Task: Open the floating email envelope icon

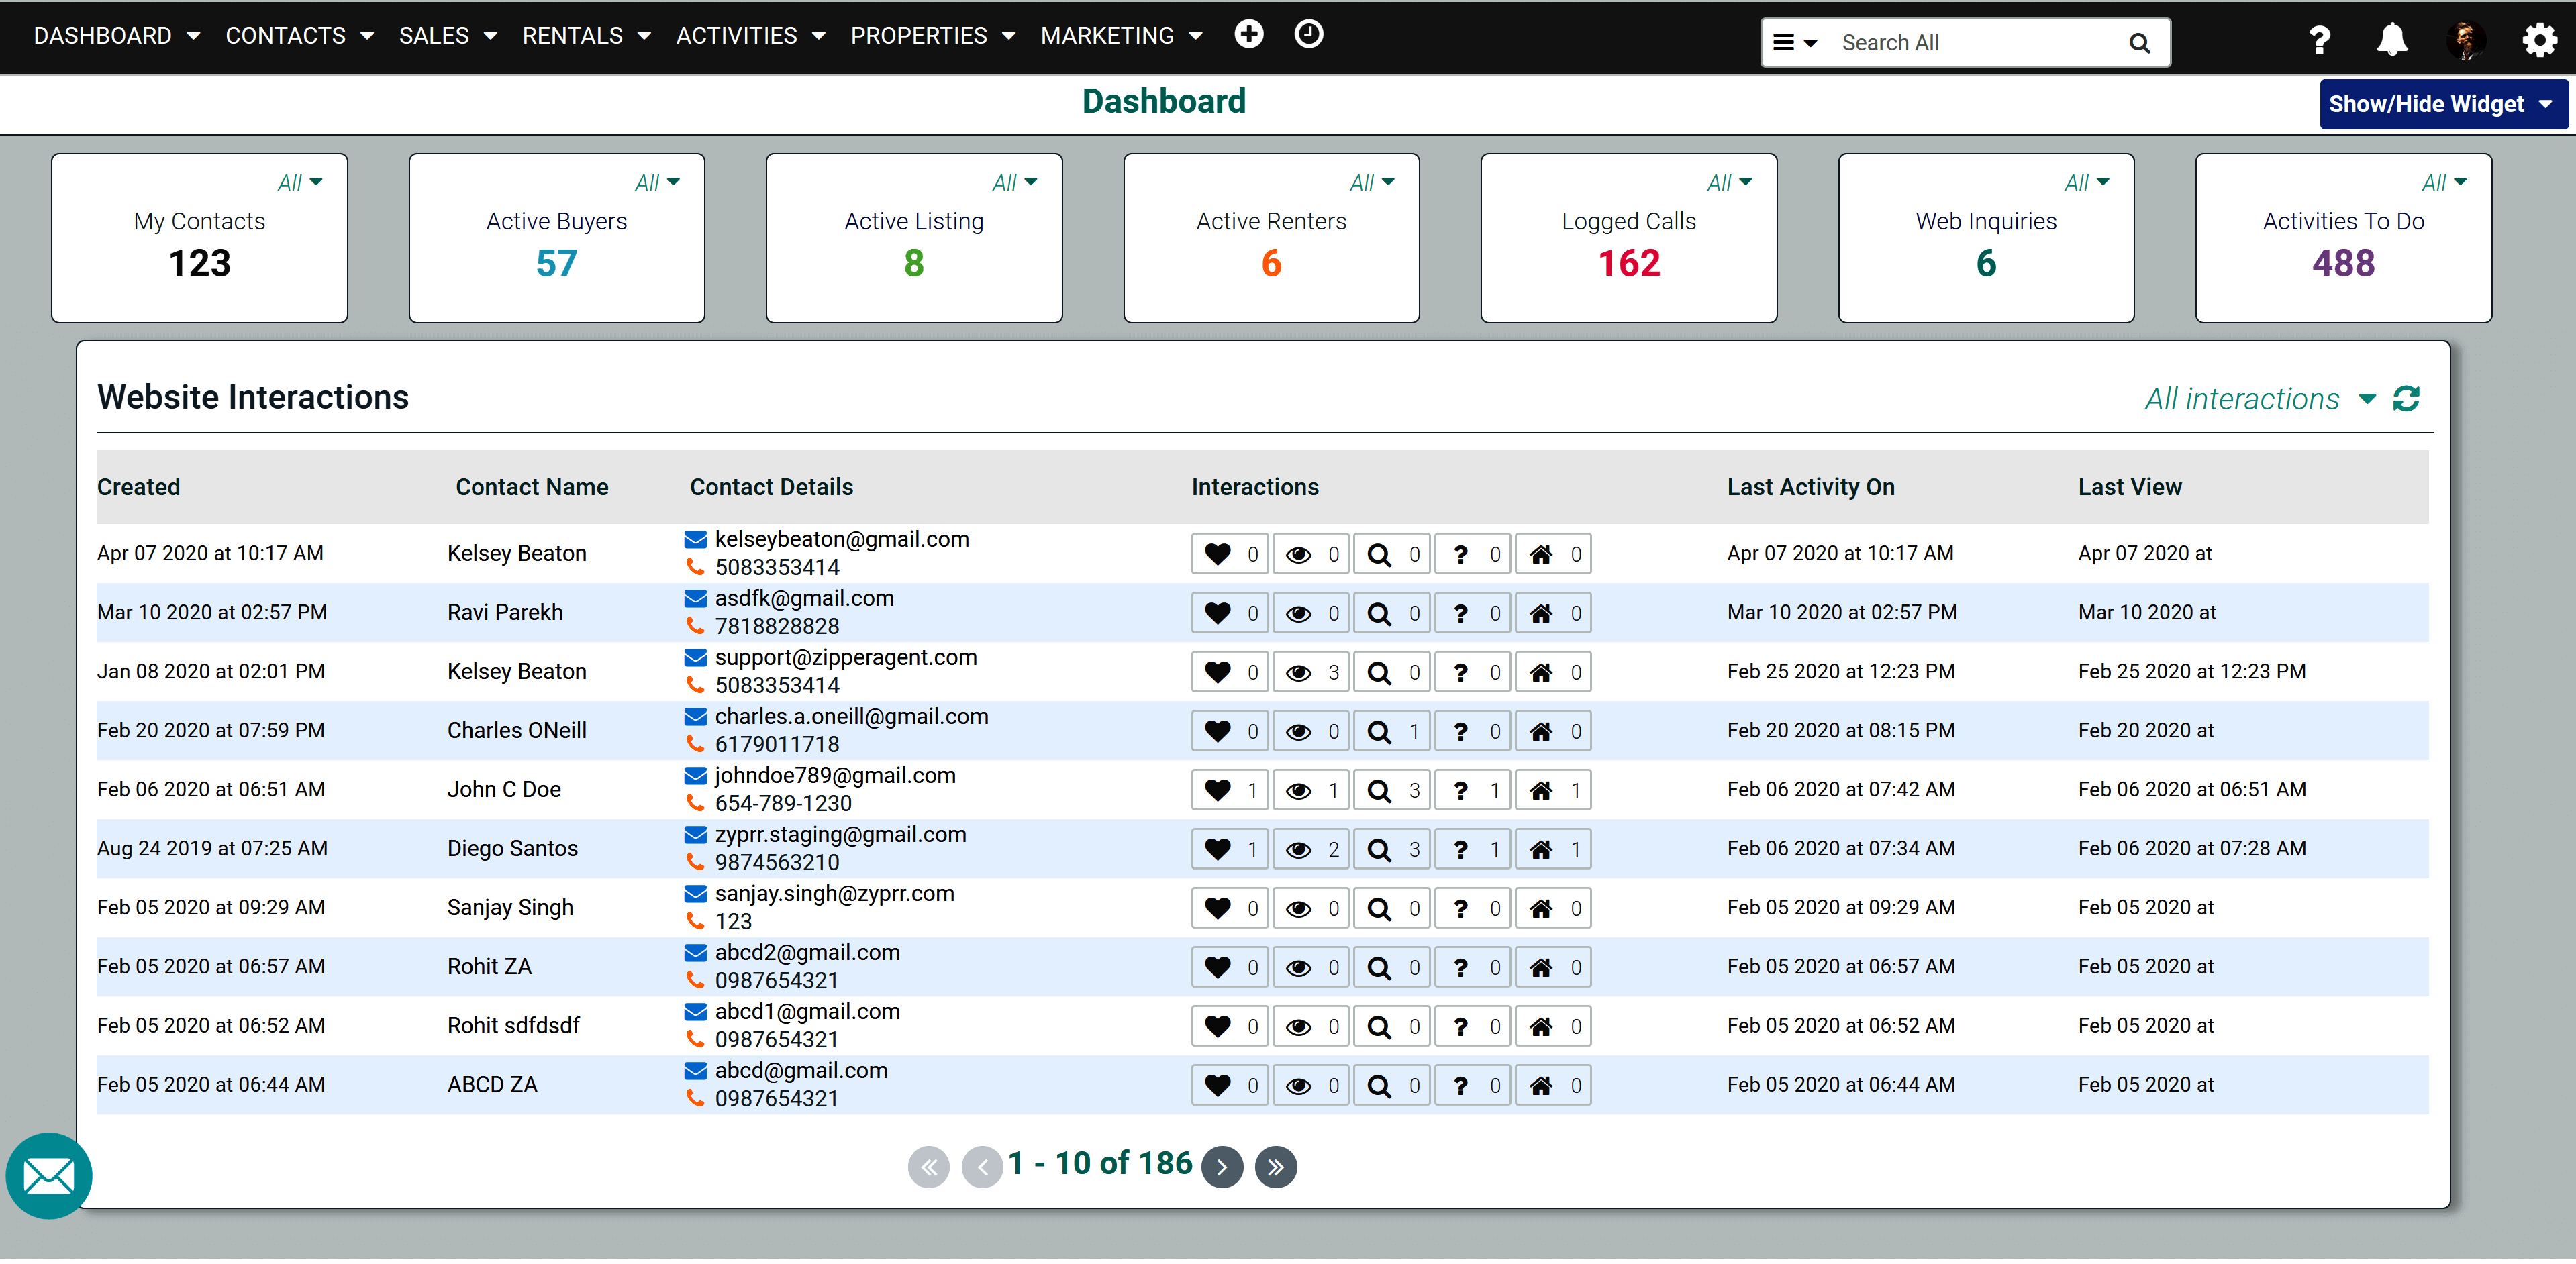Action: [x=48, y=1176]
